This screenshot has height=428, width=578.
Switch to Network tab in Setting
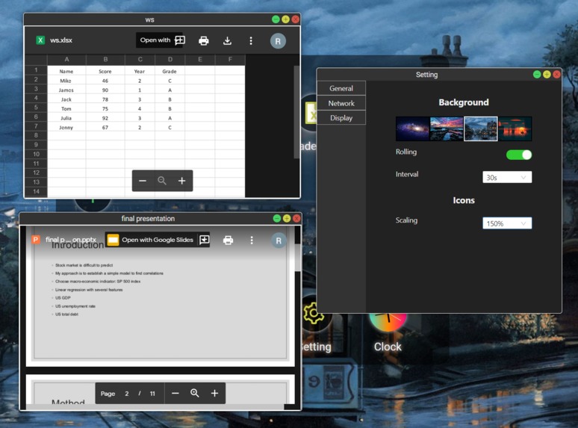(341, 103)
